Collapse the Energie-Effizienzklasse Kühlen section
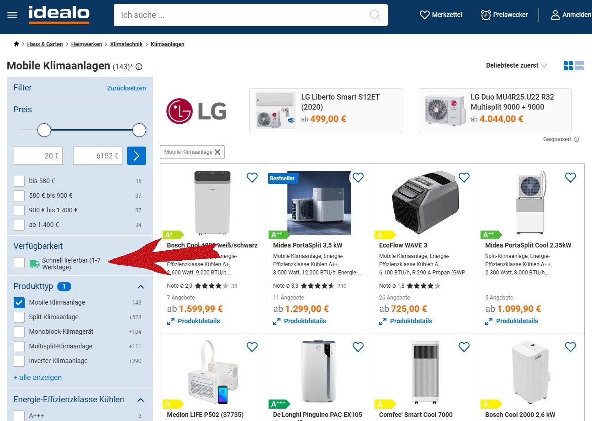 pyautogui.click(x=141, y=400)
